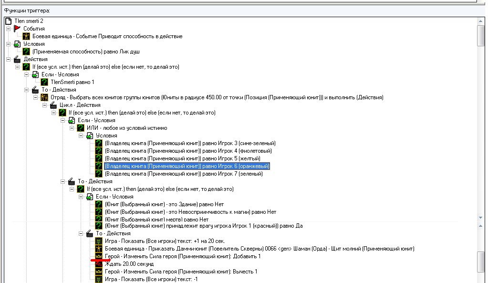Click the icon of Игрок 4 (фиолетовый) condition
Screen dimensions: 488x283
pyautogui.click(x=99, y=151)
